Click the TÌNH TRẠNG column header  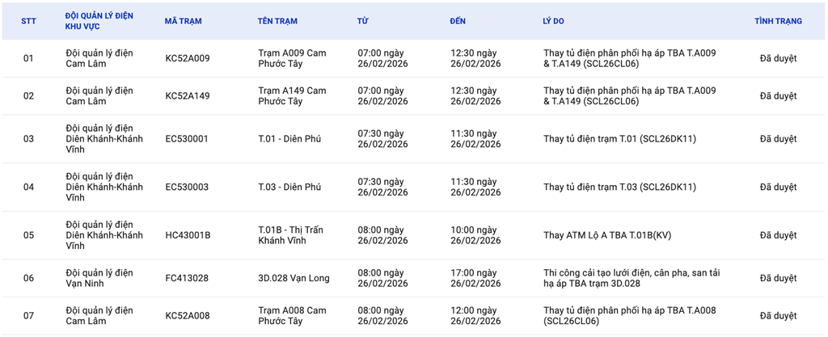[778, 21]
